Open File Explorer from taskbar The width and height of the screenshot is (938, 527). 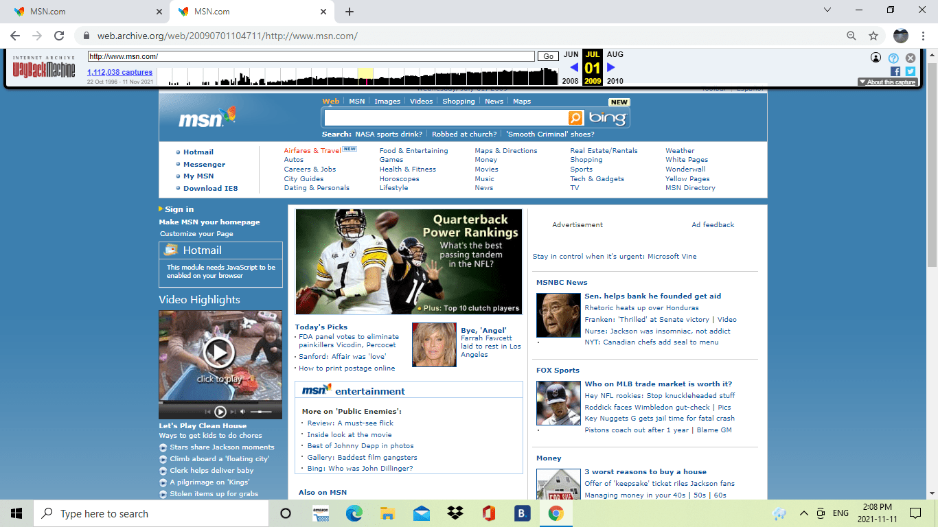(x=387, y=513)
